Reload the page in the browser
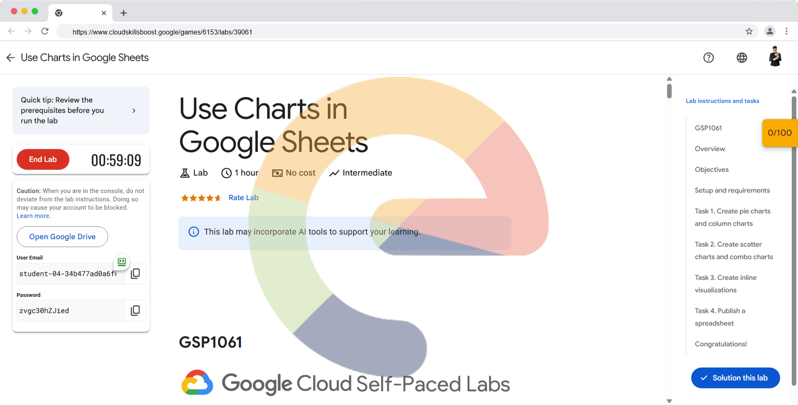This screenshot has width=798, height=405. tap(45, 32)
